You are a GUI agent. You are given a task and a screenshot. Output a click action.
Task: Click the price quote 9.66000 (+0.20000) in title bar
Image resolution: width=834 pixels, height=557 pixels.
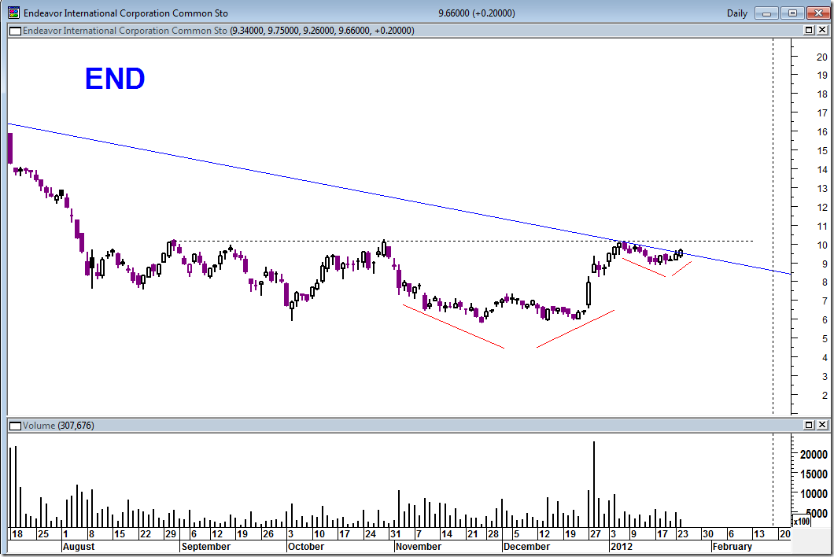click(x=477, y=13)
